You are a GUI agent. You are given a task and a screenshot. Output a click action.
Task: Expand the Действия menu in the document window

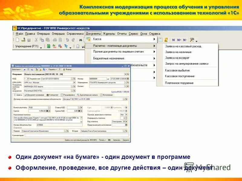[x=16, y=69]
